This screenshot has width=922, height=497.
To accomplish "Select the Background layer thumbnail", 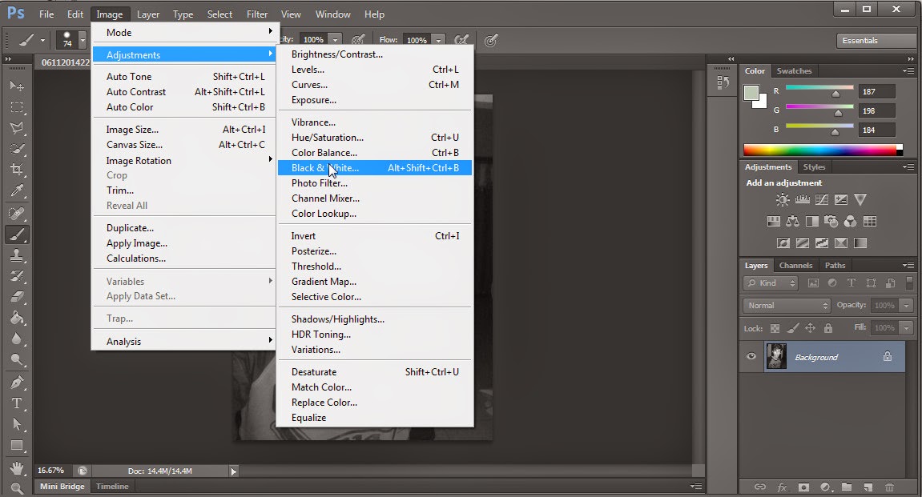I will pos(776,356).
